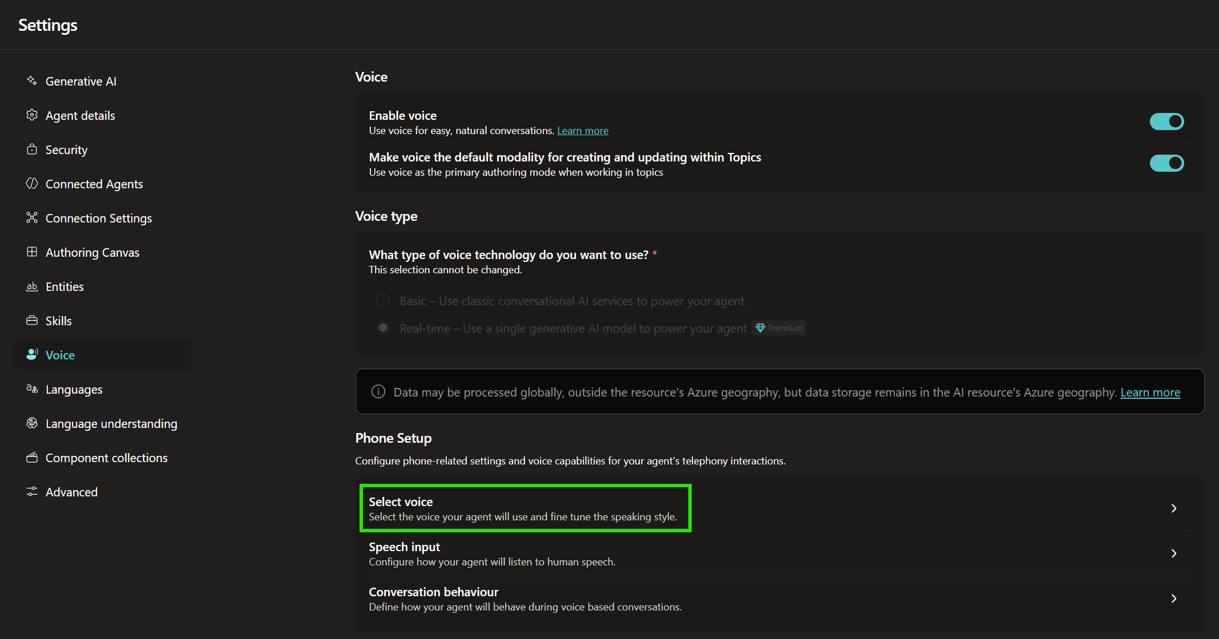Open the Languages settings

coord(103,389)
